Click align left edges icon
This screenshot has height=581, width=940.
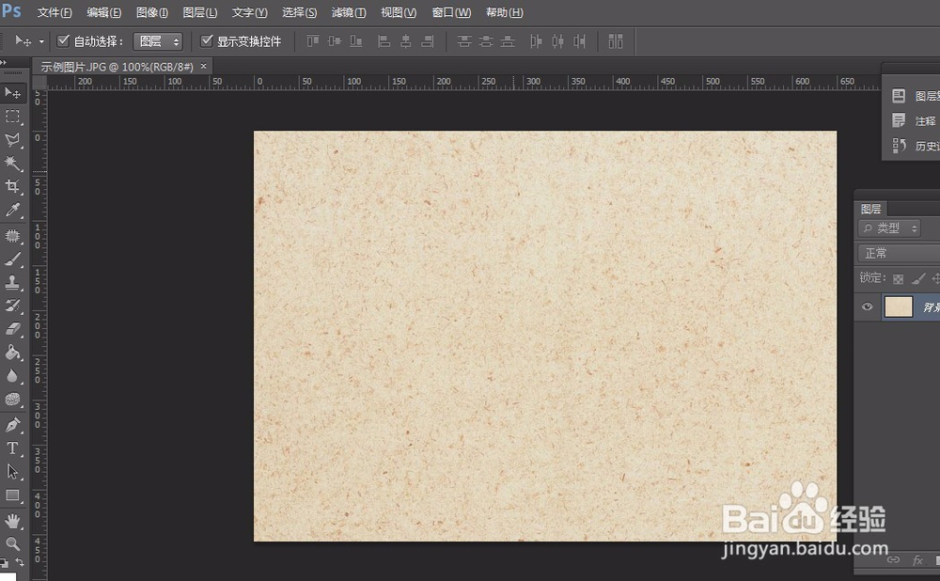[x=384, y=40]
